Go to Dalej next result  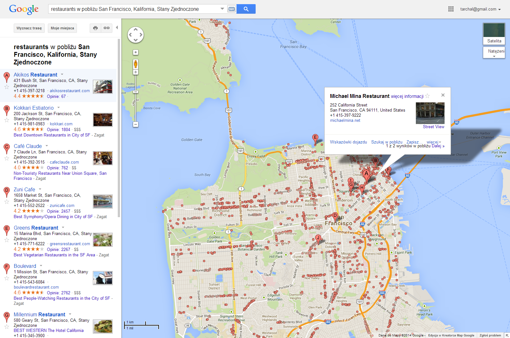click(x=438, y=146)
